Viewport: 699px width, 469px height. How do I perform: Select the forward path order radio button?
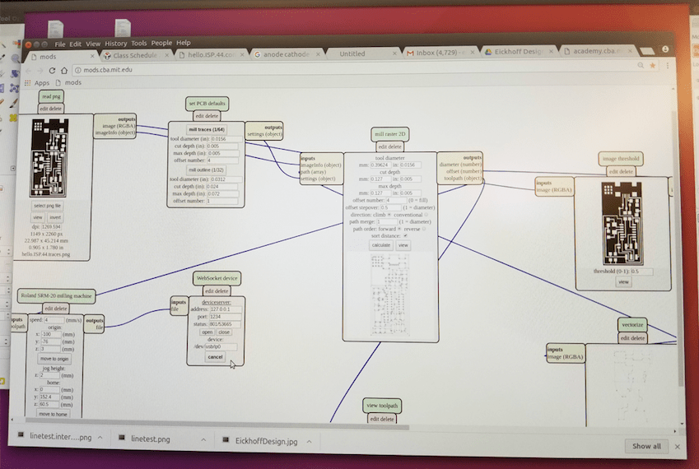pyautogui.click(x=399, y=229)
